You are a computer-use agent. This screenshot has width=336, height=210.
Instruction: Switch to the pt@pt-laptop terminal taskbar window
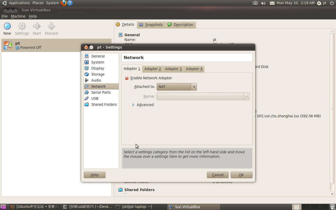141,207
